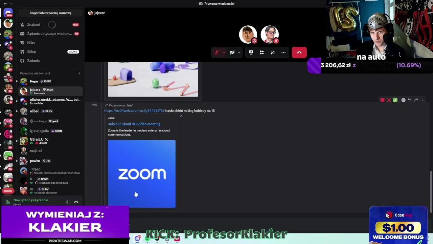The width and height of the screenshot is (433, 244).
Task: Open the oliwierzurekk group chat
Action: tap(50, 101)
